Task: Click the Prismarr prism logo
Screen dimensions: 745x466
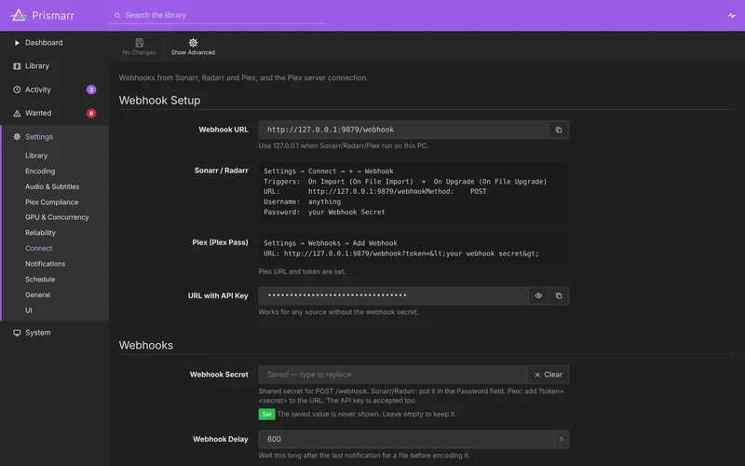Action: coord(19,15)
